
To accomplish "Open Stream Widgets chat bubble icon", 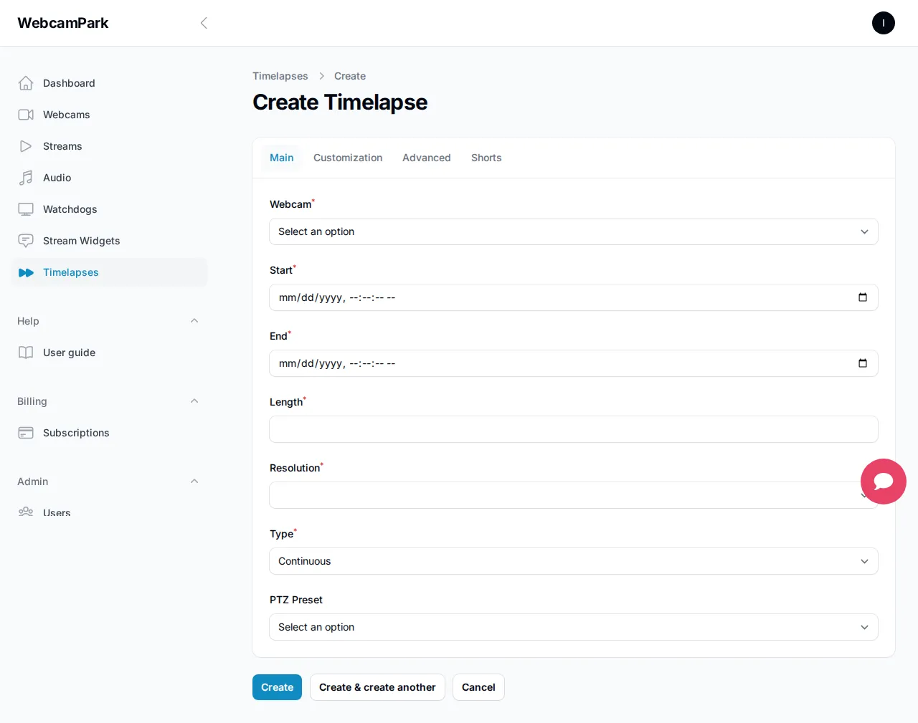I will pyautogui.click(x=26, y=241).
